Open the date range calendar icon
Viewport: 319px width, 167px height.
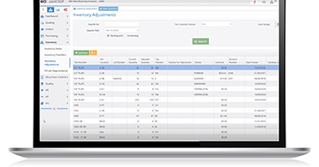click(x=277, y=24)
